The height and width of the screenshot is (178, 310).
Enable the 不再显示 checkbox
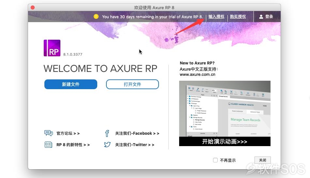point(215,160)
